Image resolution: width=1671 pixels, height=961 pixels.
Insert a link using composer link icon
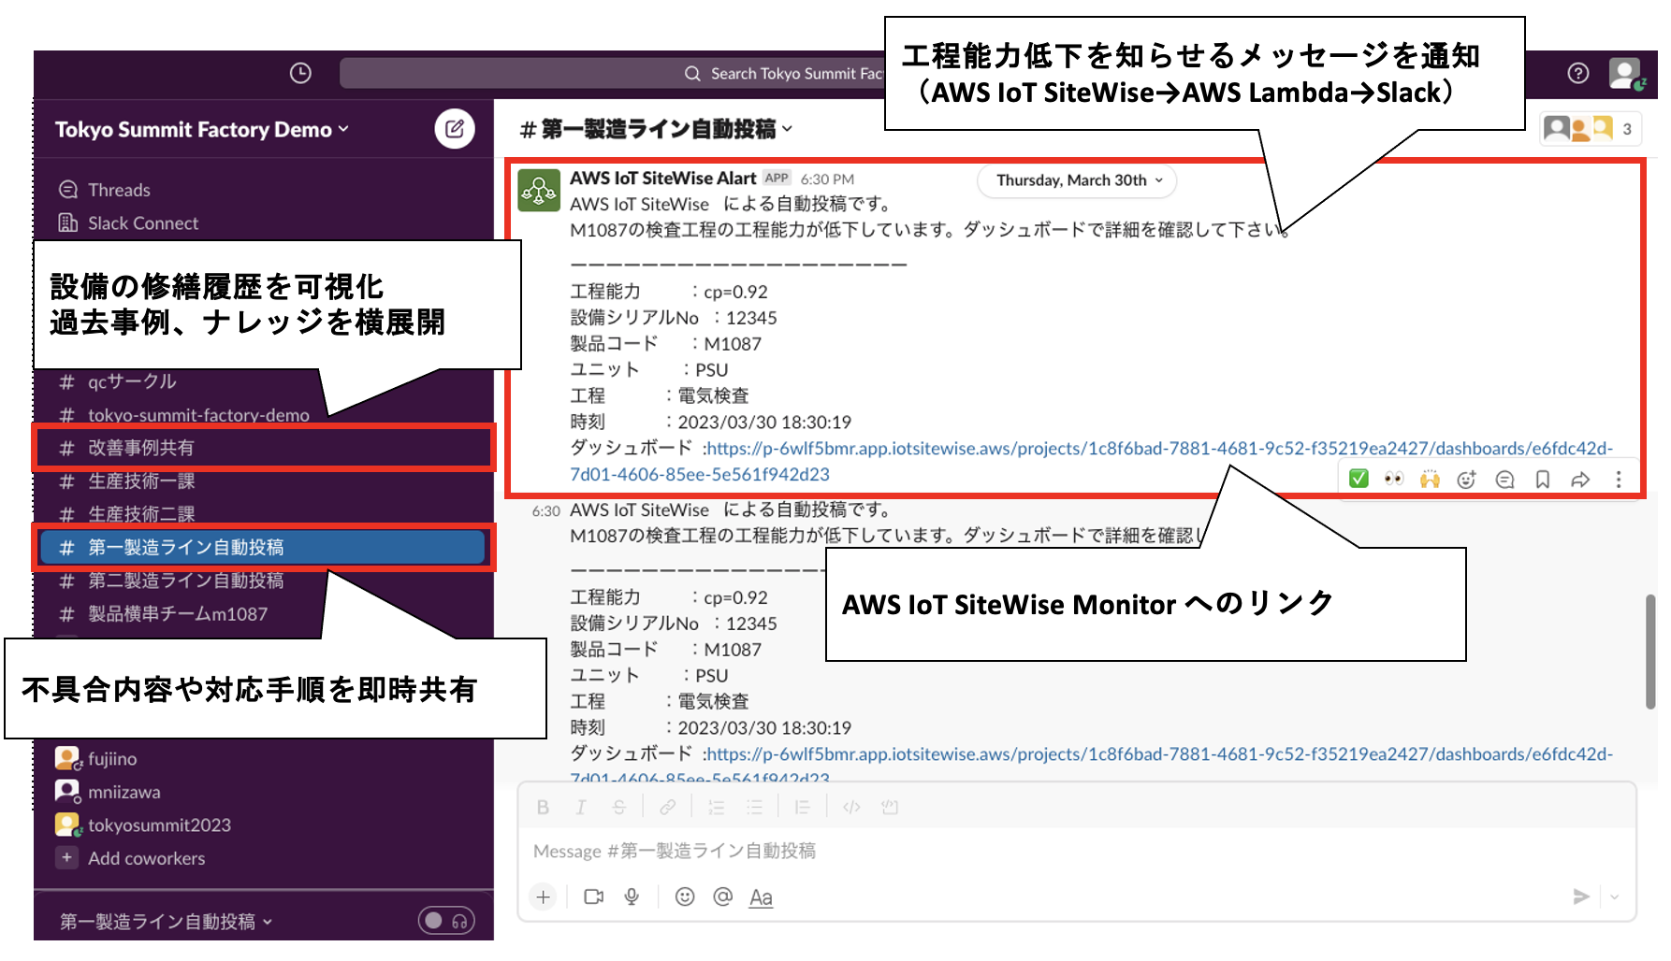pos(667,807)
